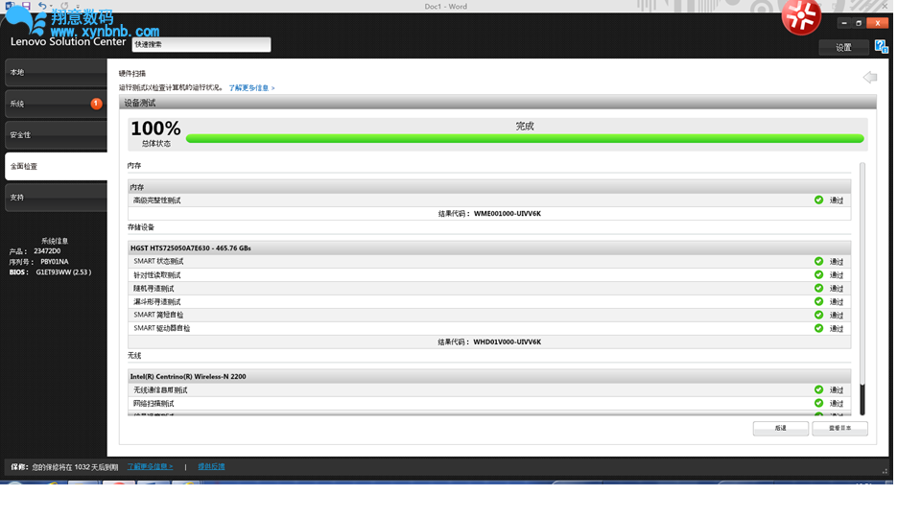Click the pass checkmark for 高级完整性测试
The width and height of the screenshot is (921, 518).
coord(818,200)
